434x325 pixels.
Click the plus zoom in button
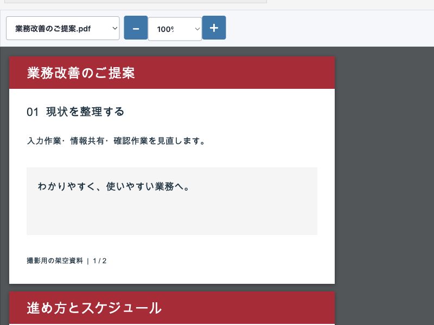coord(214,28)
